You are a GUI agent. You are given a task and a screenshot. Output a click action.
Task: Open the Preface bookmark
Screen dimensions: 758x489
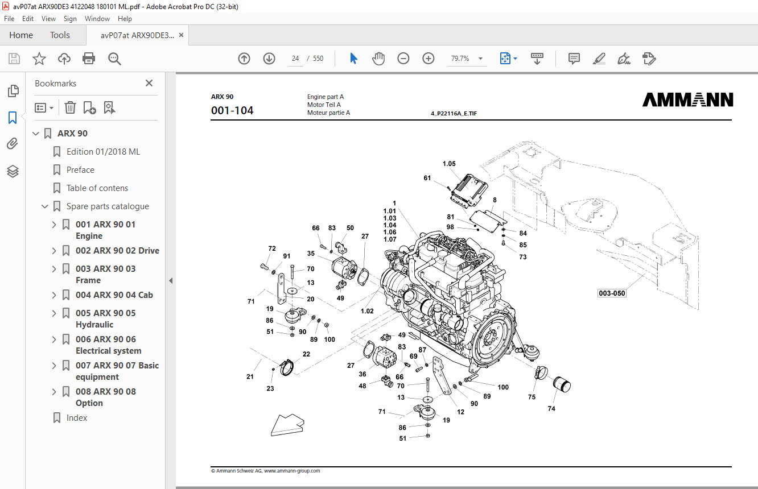click(80, 170)
